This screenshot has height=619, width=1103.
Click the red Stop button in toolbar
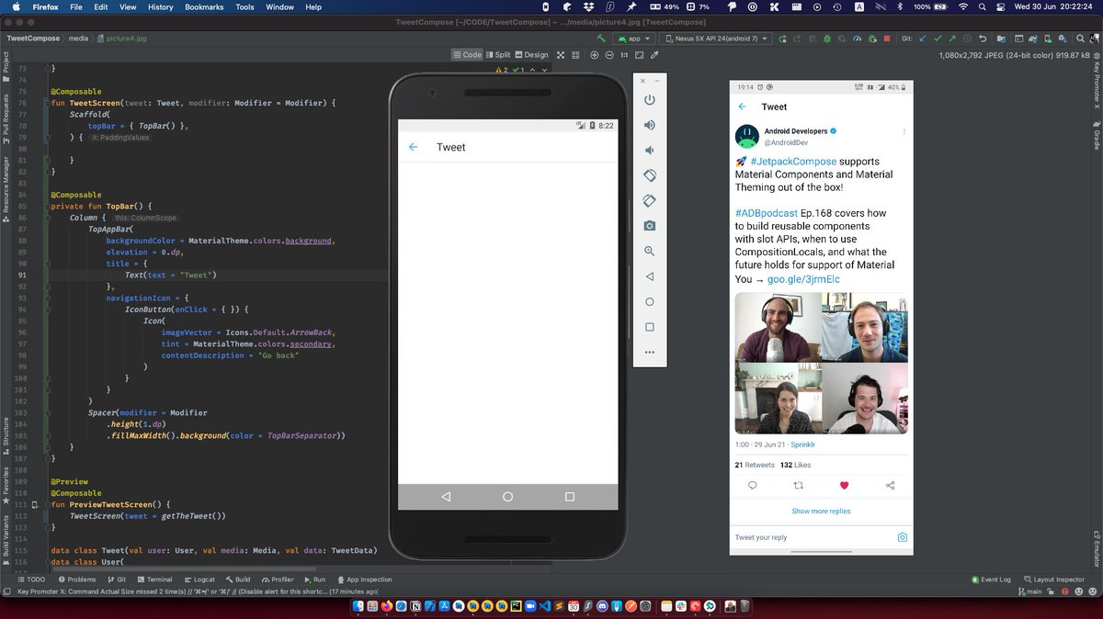click(887, 39)
